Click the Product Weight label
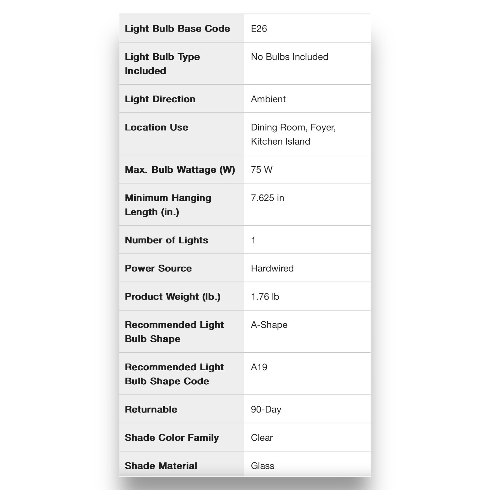This screenshot has width=490, height=490. 172,296
